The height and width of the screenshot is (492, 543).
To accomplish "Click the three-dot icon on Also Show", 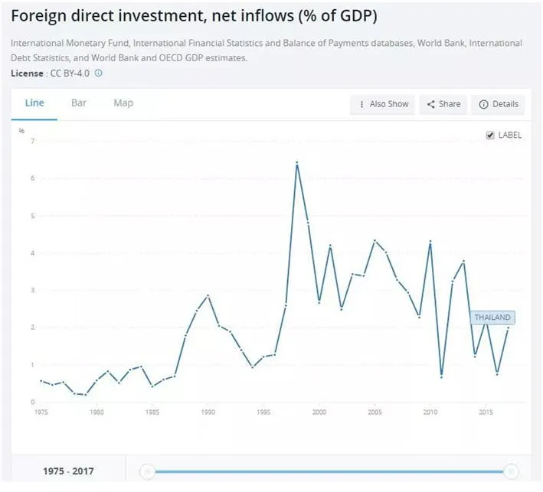I will [361, 104].
